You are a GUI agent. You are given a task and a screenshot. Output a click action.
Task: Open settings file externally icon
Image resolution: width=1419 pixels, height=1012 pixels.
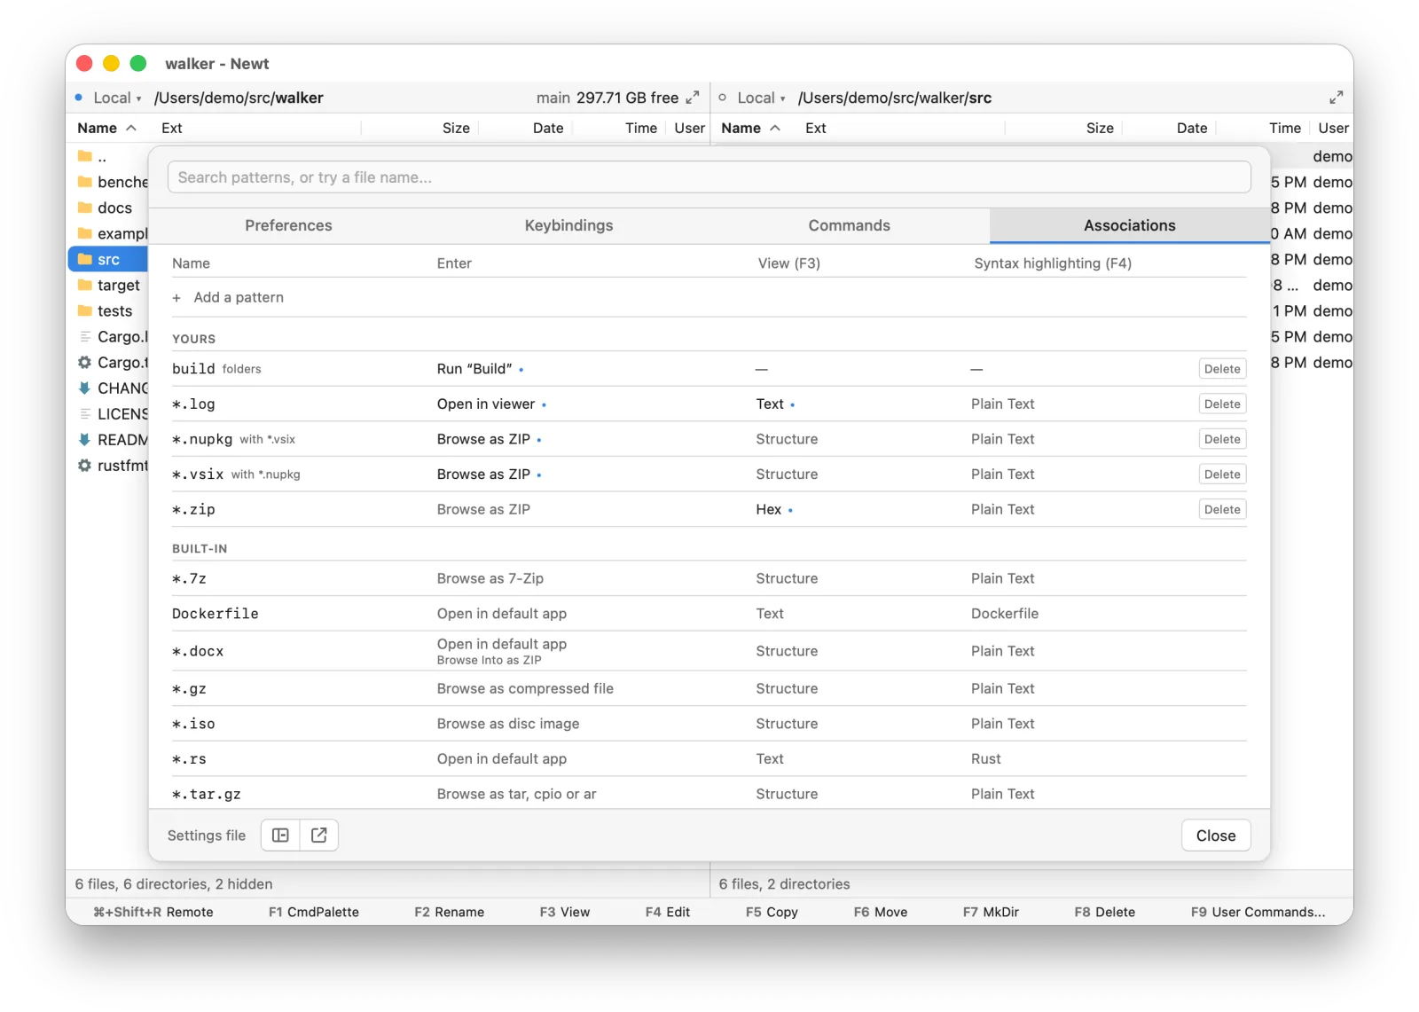[319, 835]
